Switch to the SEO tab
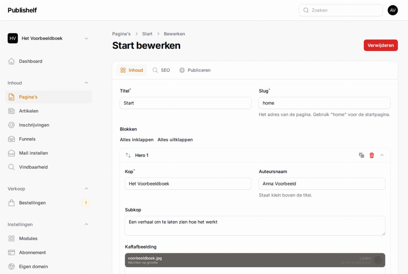The image size is (408, 274). coord(161,70)
